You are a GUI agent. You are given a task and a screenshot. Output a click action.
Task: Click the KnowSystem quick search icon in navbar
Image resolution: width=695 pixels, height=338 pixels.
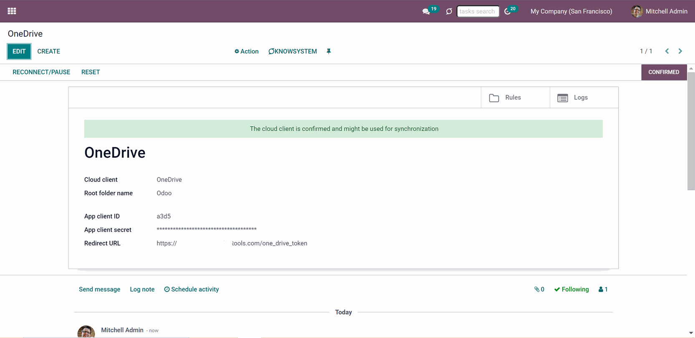pyautogui.click(x=449, y=11)
